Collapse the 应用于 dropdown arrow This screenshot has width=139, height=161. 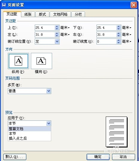tap(49, 123)
